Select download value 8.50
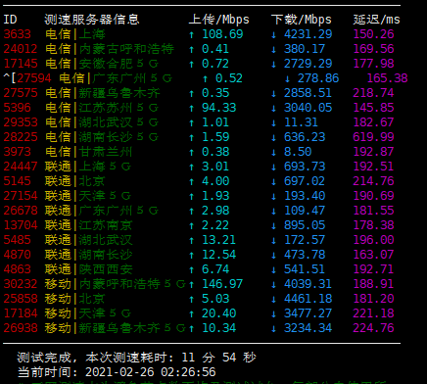Screen dimensions: 427x384 (x=298, y=152)
